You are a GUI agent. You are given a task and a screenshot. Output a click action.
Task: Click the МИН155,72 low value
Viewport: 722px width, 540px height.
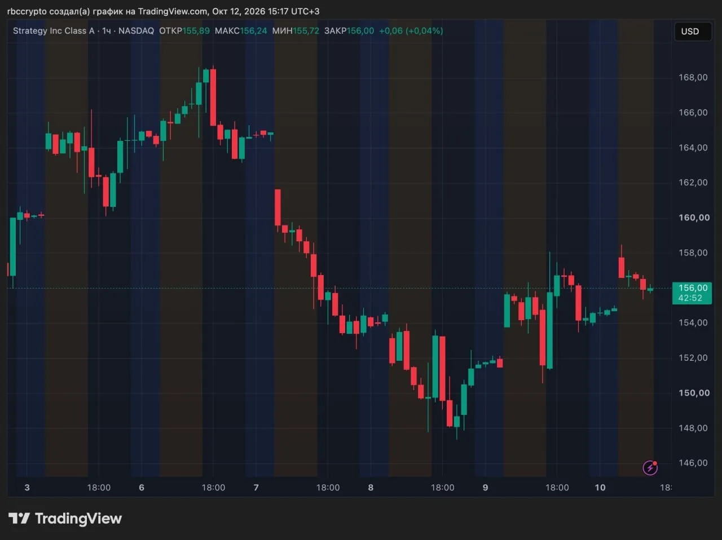(296, 31)
